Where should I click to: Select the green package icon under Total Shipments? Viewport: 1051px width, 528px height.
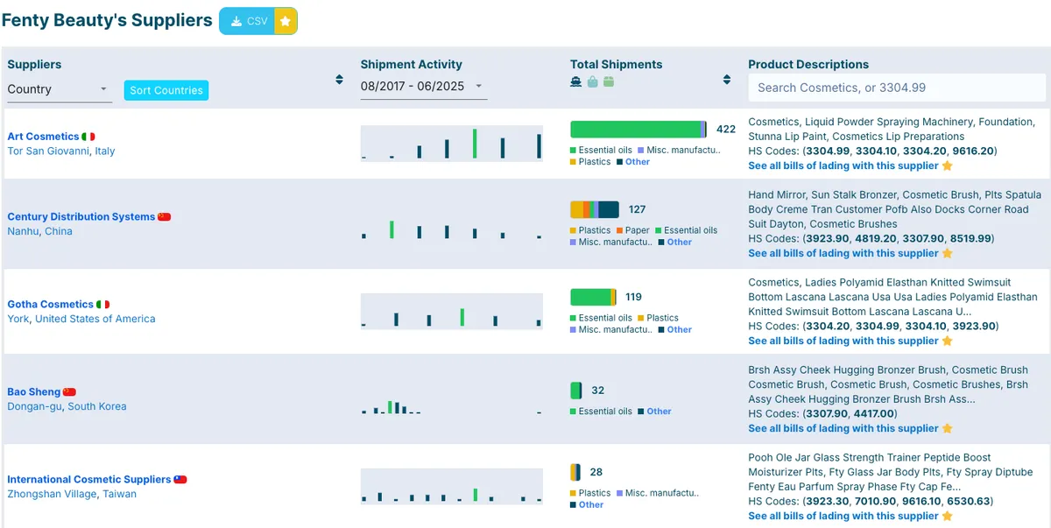tap(609, 81)
